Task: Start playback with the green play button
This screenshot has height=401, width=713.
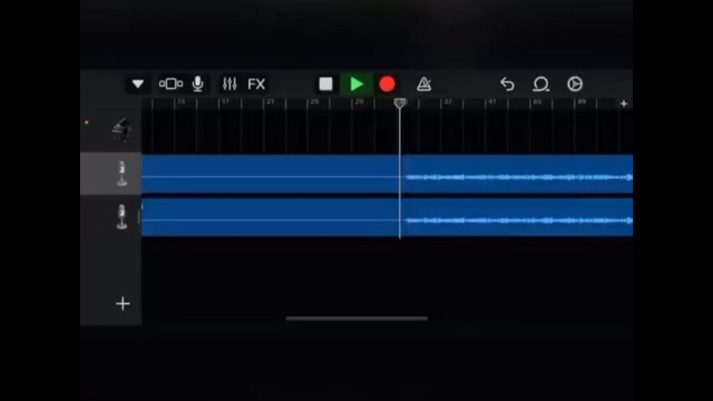Action: pyautogui.click(x=356, y=84)
